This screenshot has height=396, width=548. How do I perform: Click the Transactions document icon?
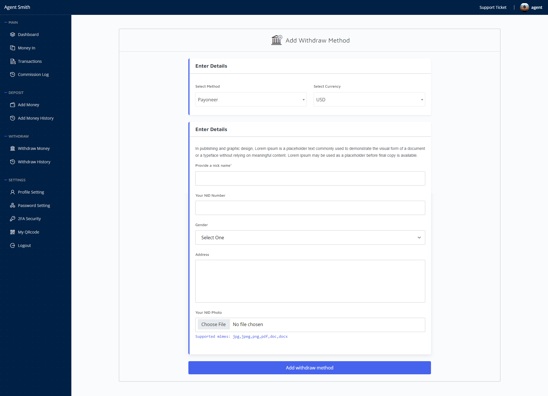[13, 61]
